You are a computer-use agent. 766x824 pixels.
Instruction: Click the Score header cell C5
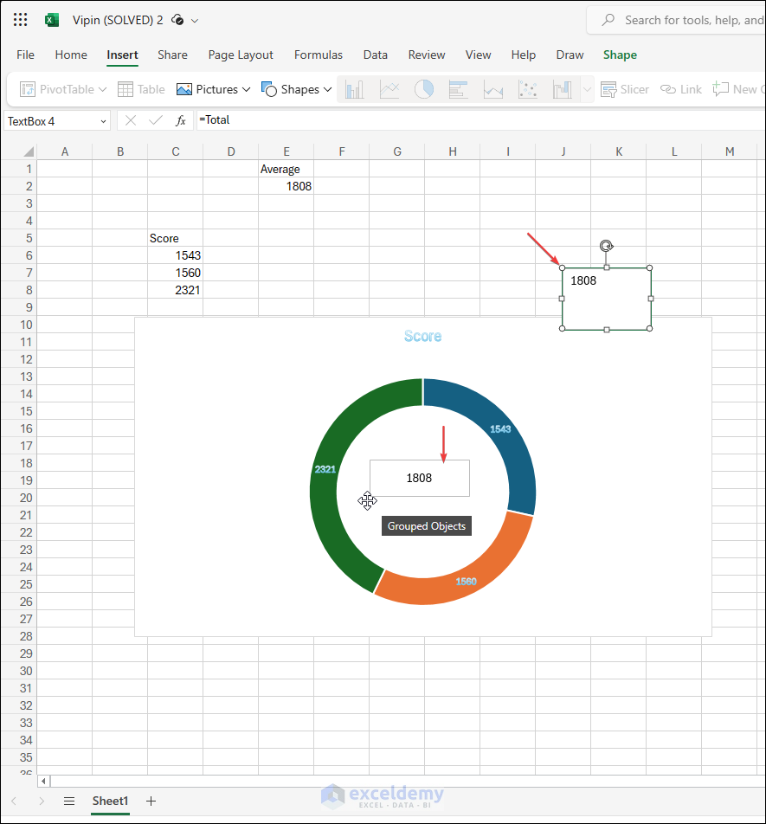[x=175, y=238]
